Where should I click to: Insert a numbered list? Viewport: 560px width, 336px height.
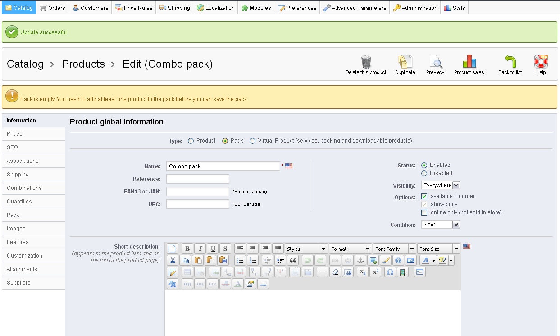coord(252,260)
